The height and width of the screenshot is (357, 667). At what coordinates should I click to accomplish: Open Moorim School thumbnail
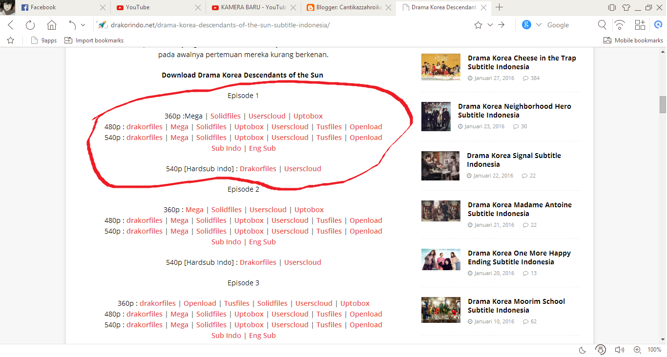441,310
